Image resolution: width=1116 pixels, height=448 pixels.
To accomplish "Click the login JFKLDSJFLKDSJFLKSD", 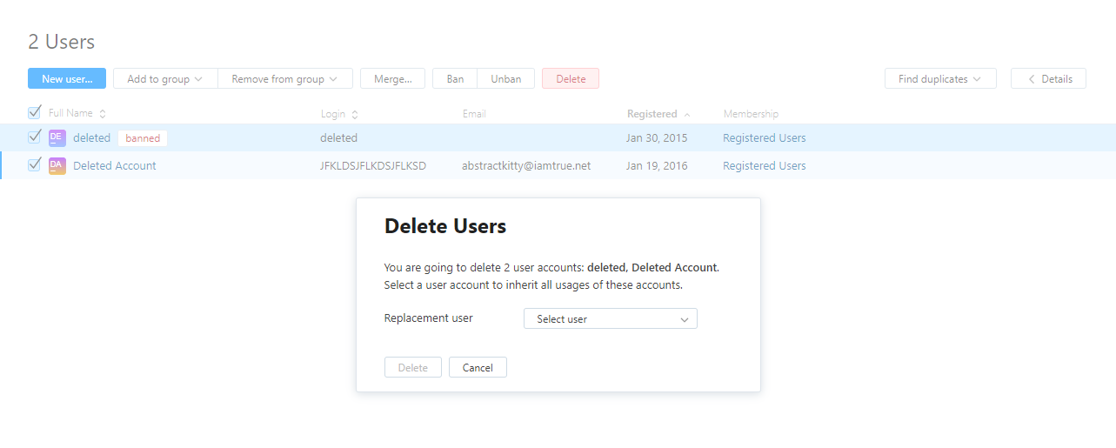I will 373,165.
